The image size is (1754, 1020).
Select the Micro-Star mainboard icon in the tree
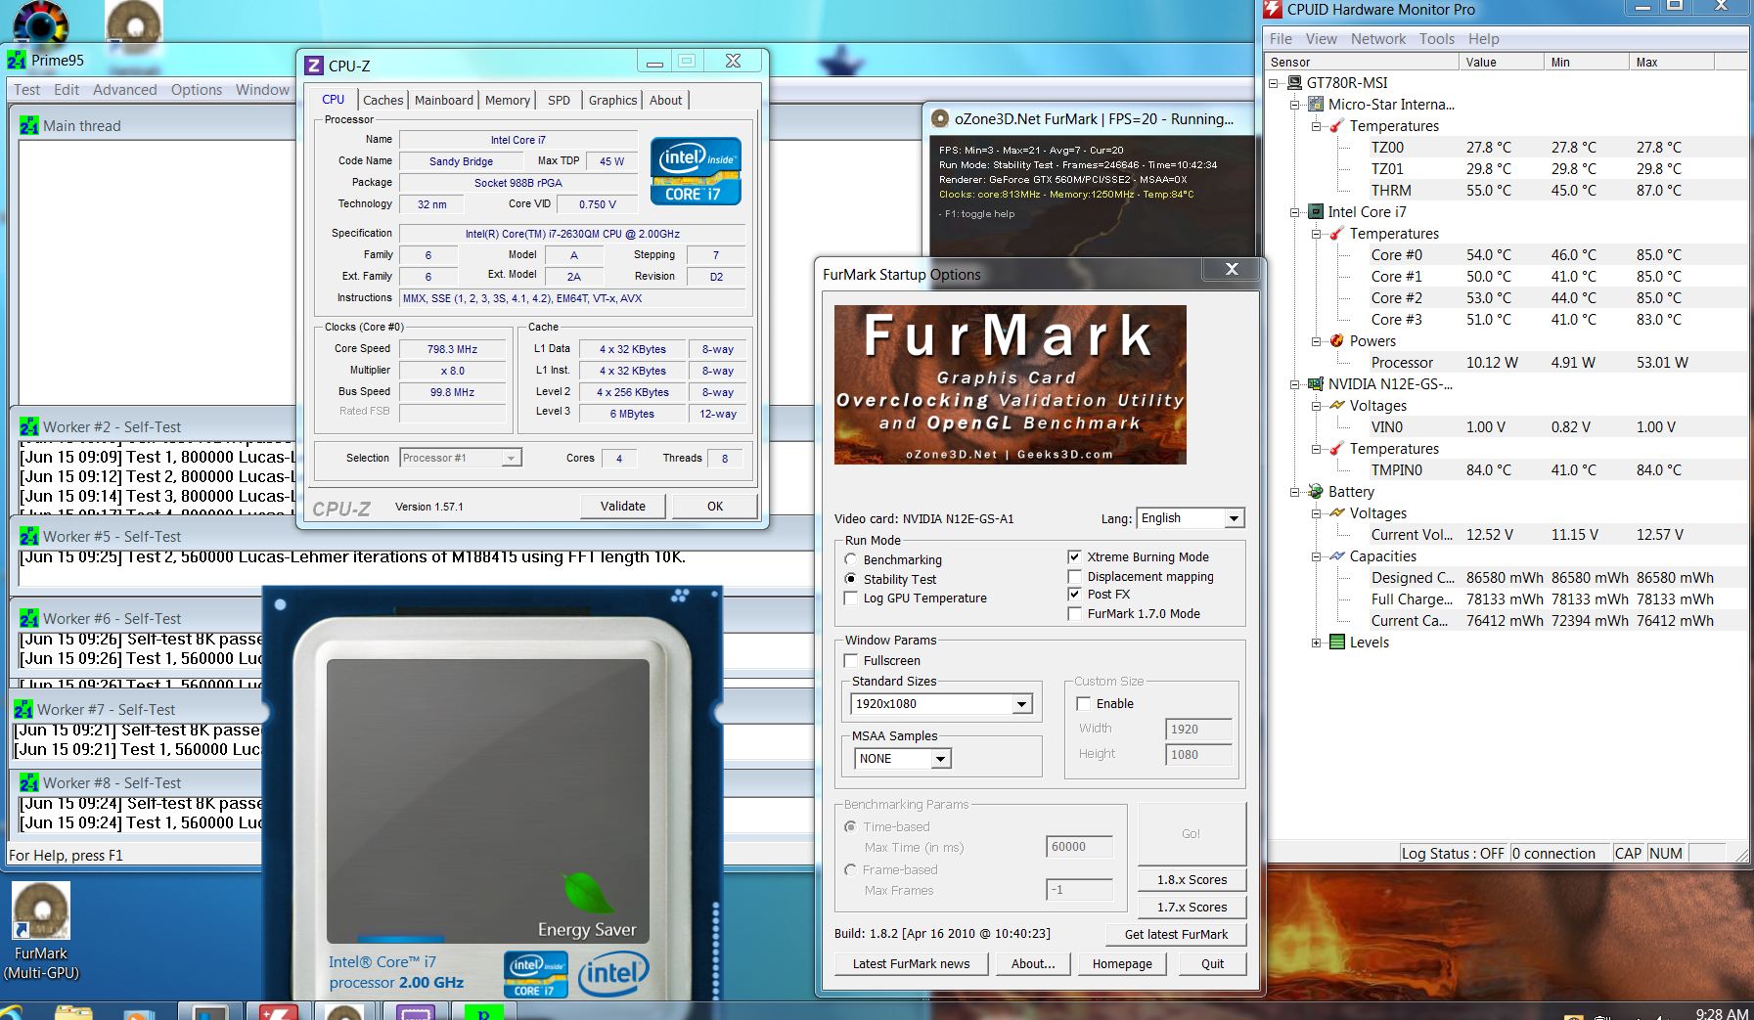[x=1316, y=105]
